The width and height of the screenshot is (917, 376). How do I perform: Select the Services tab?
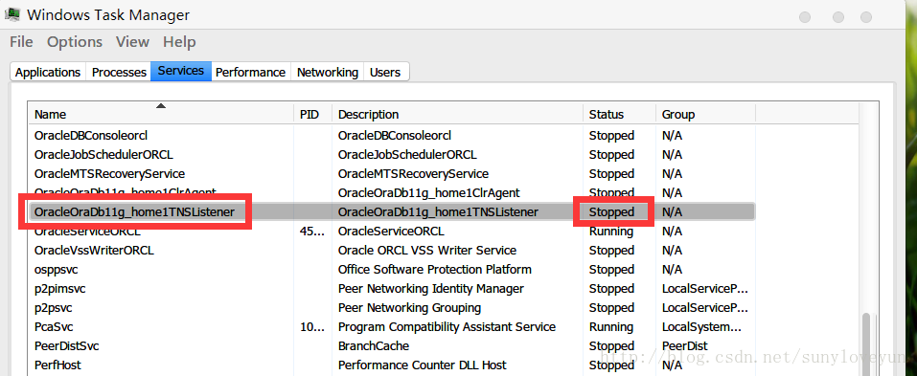181,71
